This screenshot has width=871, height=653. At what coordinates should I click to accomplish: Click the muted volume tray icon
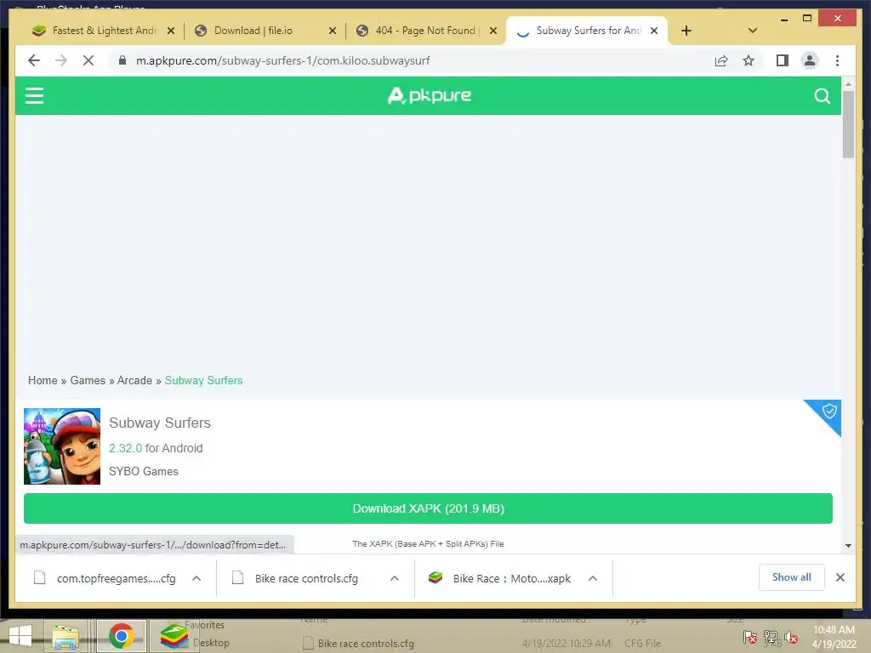click(791, 637)
